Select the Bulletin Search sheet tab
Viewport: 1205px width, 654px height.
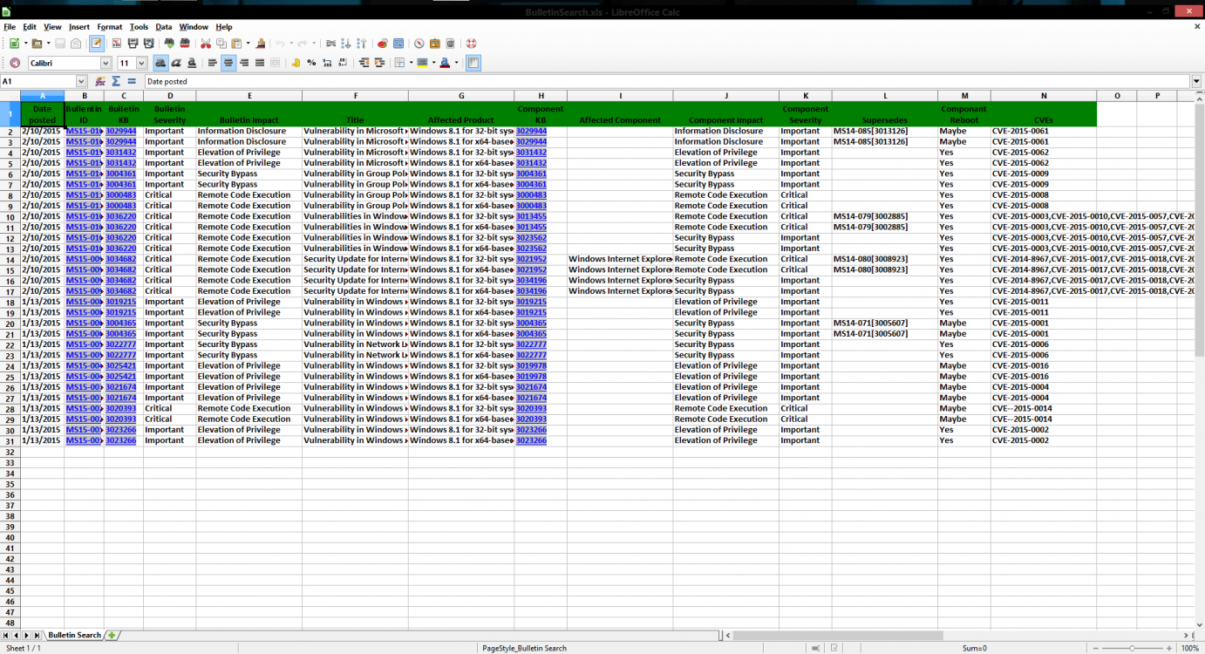75,635
